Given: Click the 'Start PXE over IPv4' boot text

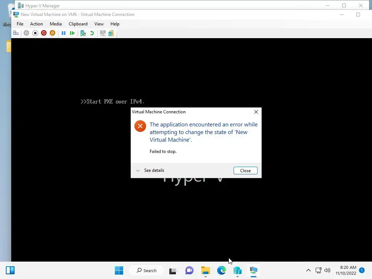Looking at the screenshot, I should click(113, 102).
